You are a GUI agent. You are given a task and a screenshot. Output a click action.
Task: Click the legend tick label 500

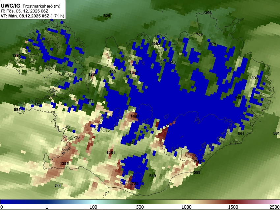coord(140,207)
